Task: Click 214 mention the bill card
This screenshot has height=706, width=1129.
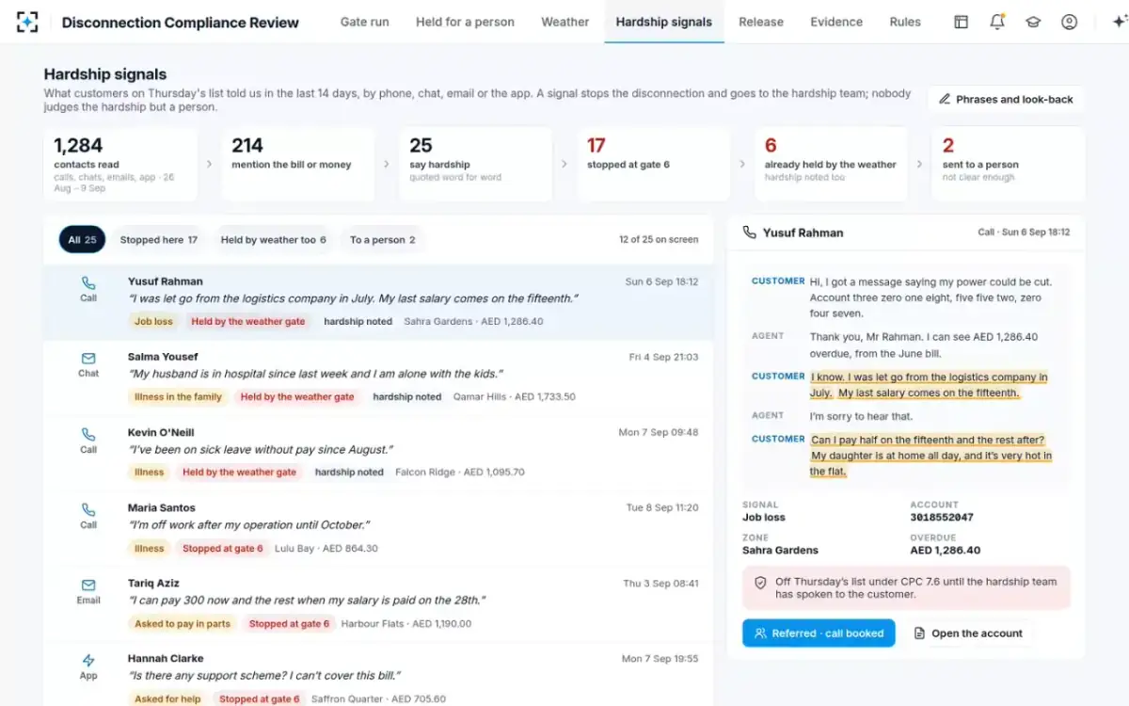Action: (298, 164)
